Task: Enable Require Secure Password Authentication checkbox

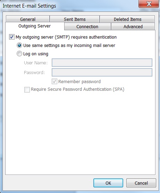Action: pos(27,90)
